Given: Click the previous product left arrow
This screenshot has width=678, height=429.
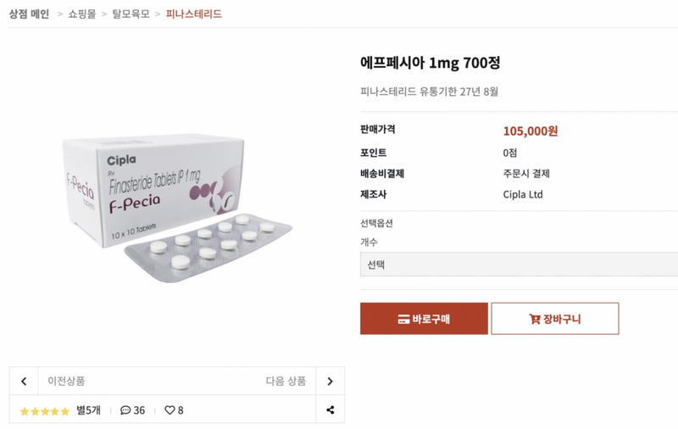Looking at the screenshot, I should pos(24,382).
